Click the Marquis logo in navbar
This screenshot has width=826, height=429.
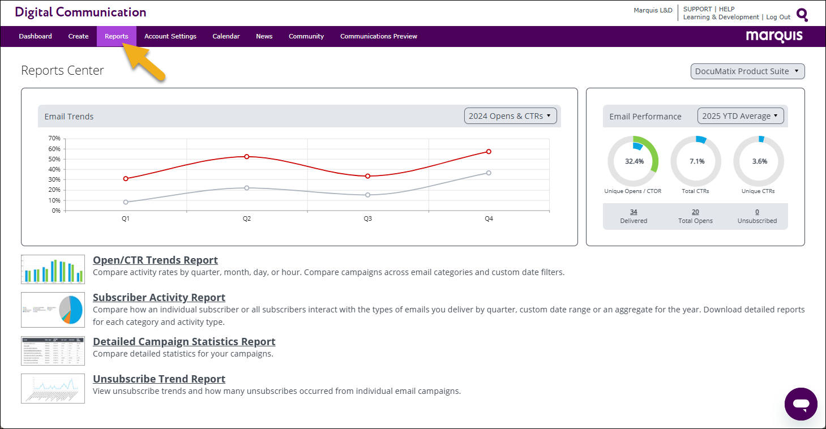point(774,36)
